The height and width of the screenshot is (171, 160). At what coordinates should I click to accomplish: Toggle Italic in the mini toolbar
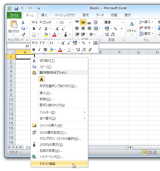pyautogui.click(x=39, y=50)
